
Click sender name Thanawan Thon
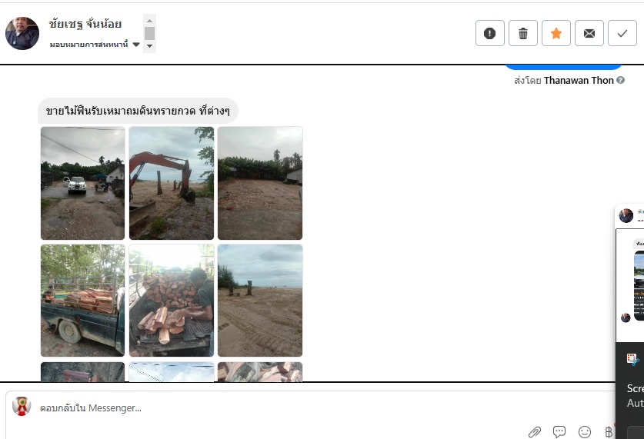point(579,81)
